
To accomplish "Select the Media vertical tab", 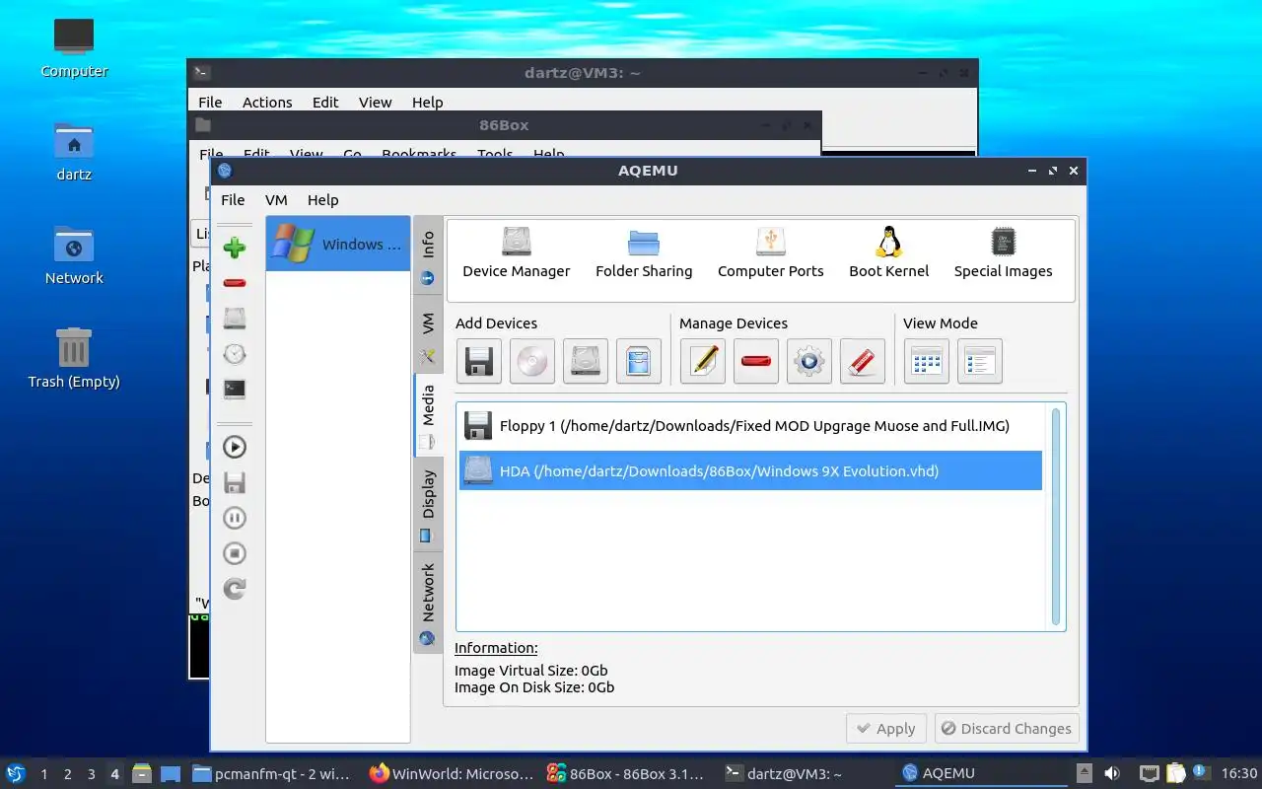I will [x=428, y=415].
